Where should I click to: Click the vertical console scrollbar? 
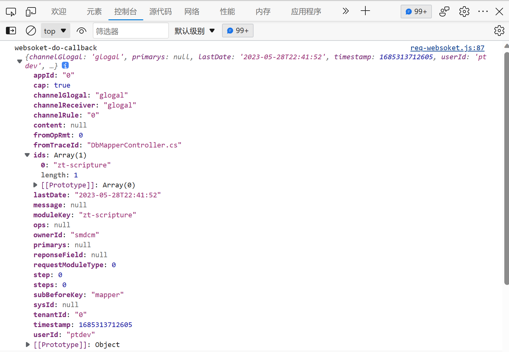pyautogui.click(x=507, y=168)
